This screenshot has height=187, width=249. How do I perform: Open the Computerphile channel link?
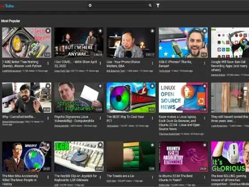pos(61,126)
